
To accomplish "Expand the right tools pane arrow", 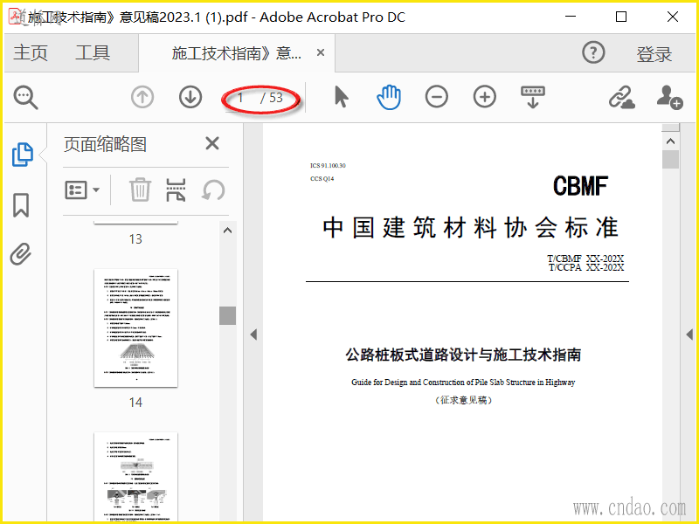I will click(x=689, y=334).
